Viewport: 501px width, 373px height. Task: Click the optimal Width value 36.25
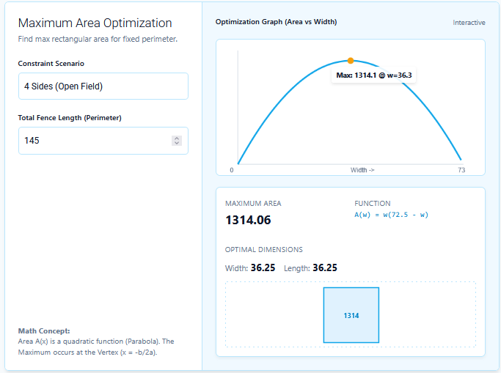tap(263, 268)
